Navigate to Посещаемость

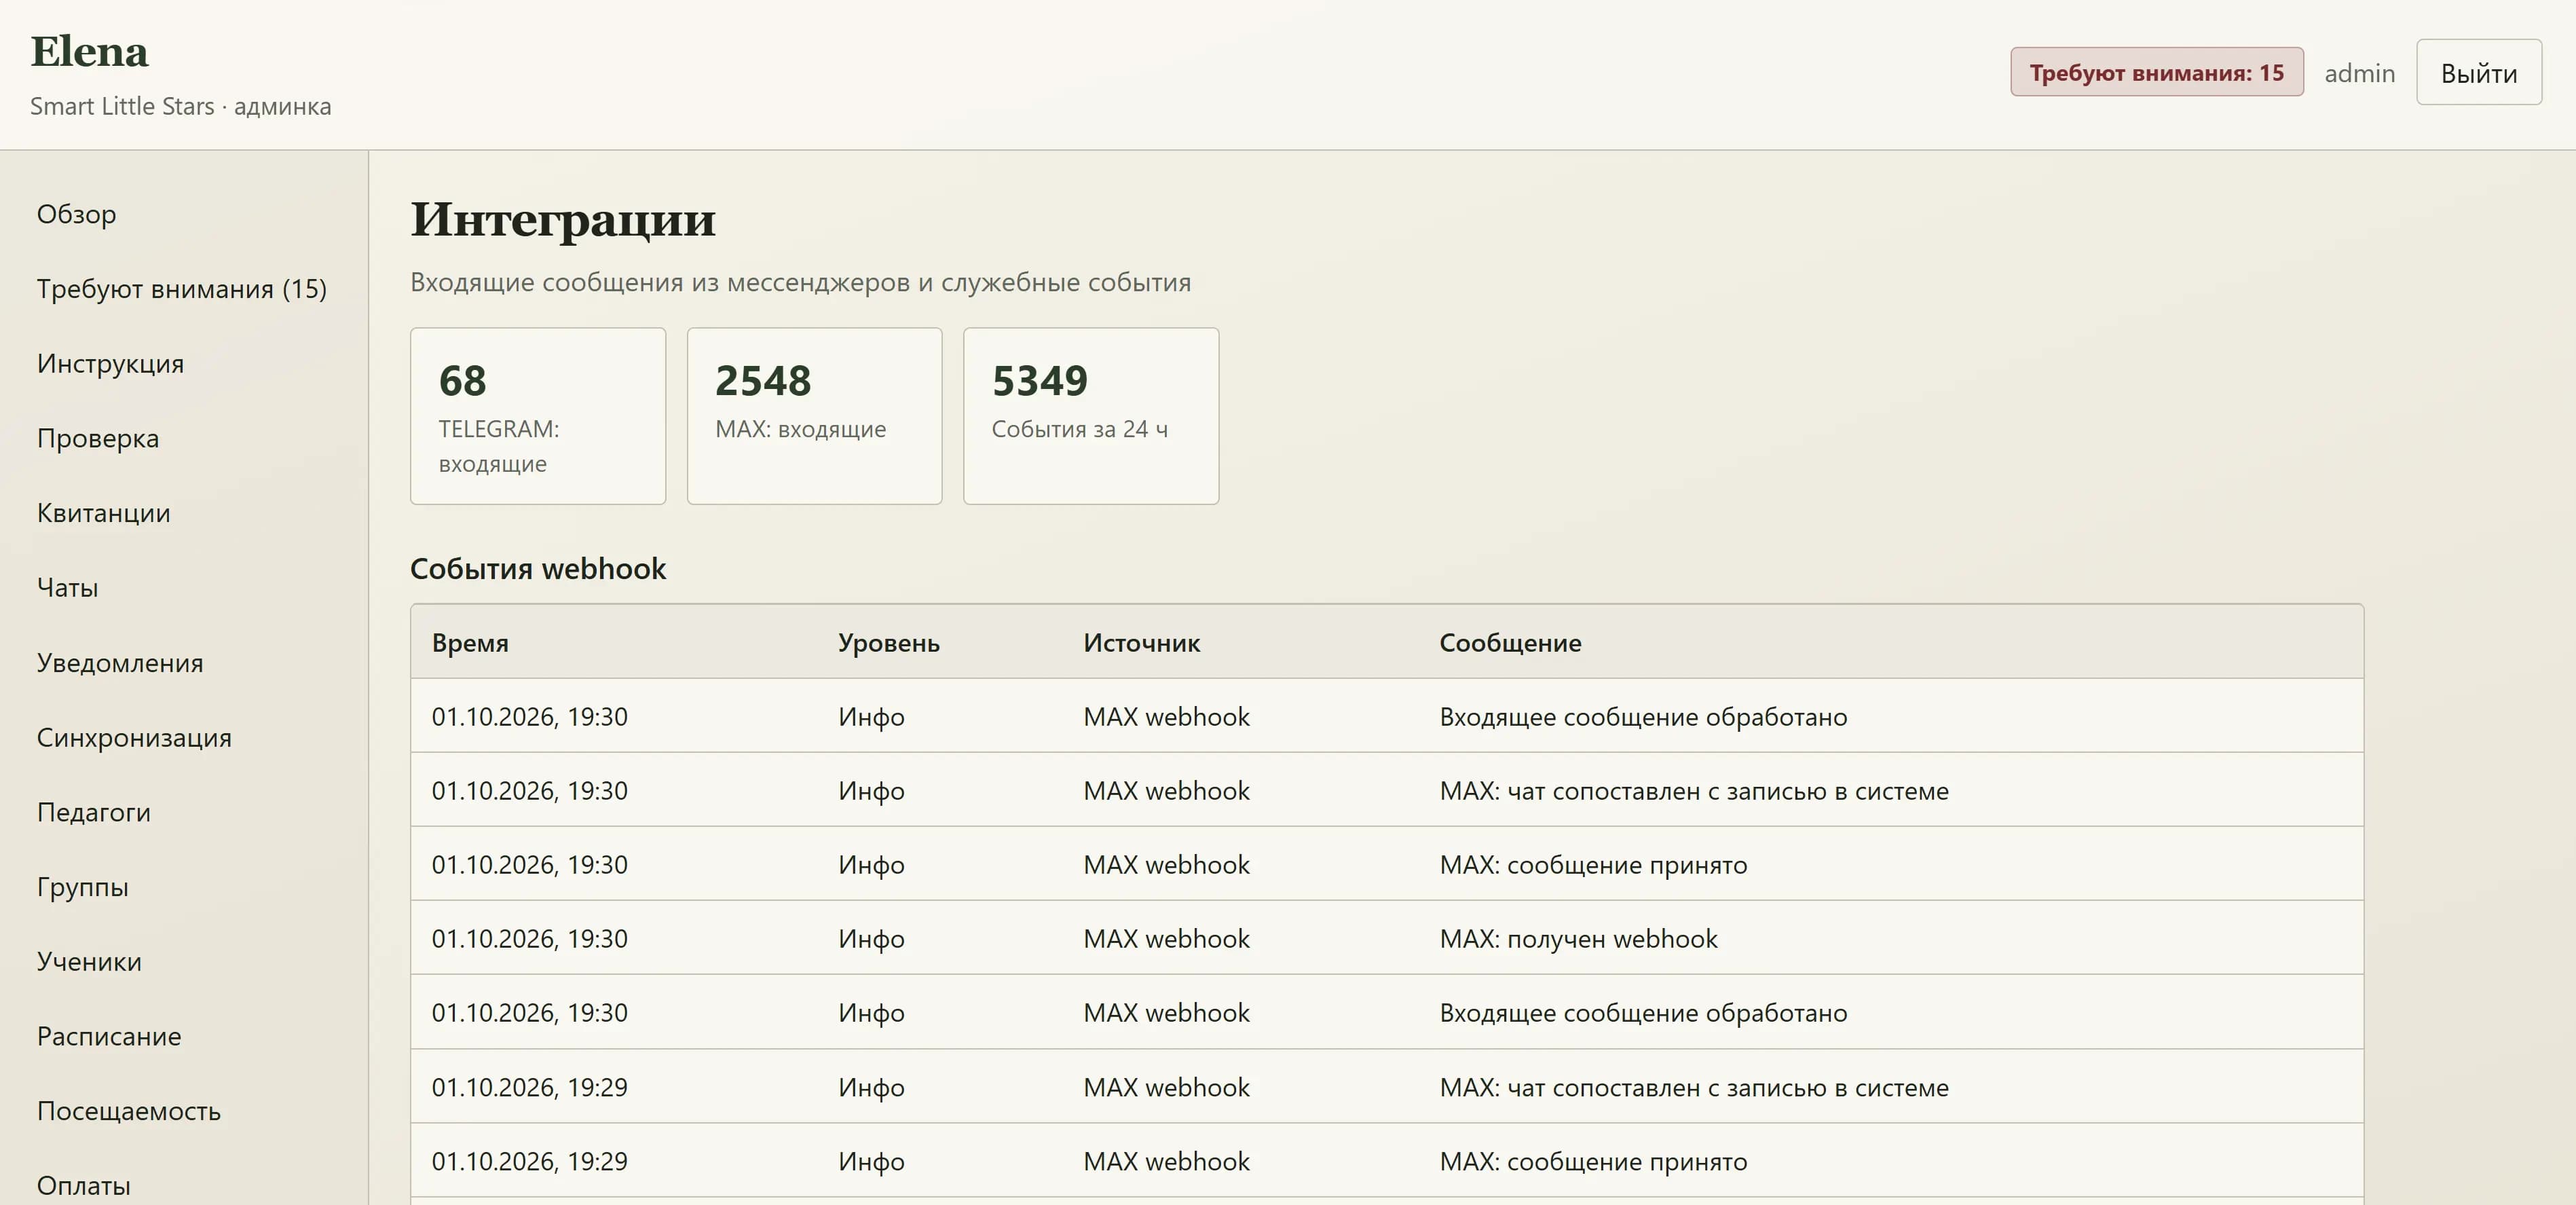click(x=129, y=1111)
